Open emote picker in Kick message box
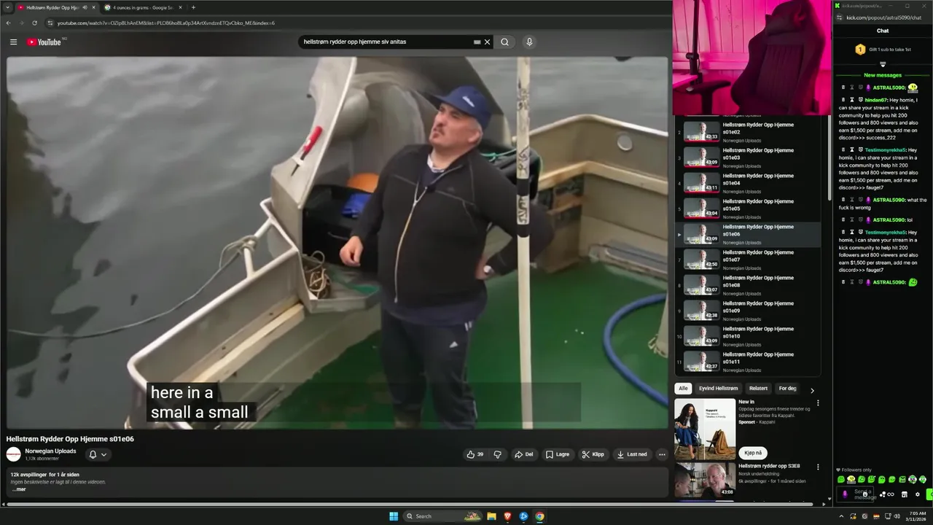933x525 pixels. pos(864,494)
